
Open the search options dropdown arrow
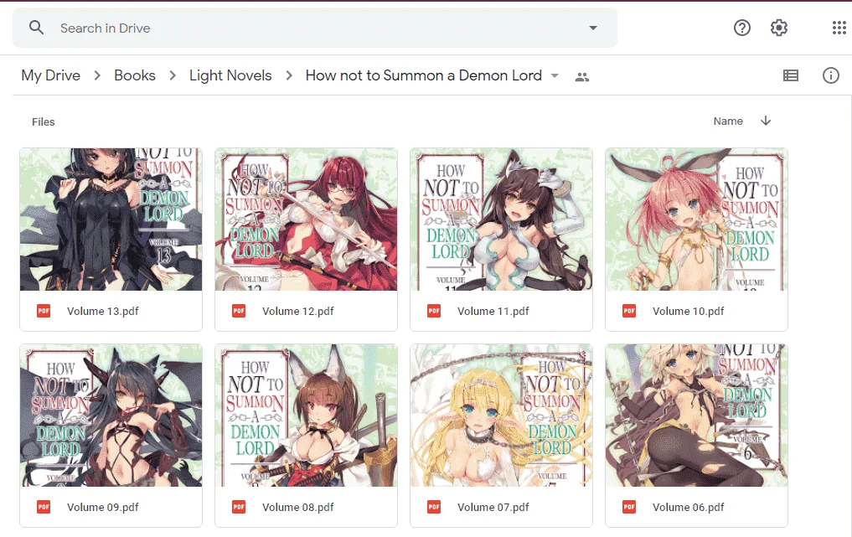coord(593,28)
